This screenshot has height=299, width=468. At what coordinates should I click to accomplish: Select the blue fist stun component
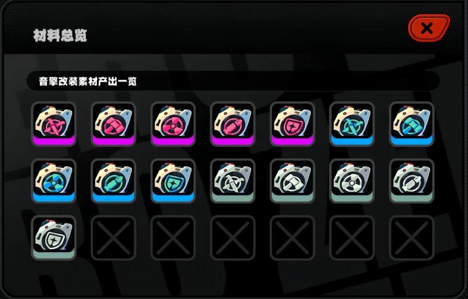tap(412, 124)
